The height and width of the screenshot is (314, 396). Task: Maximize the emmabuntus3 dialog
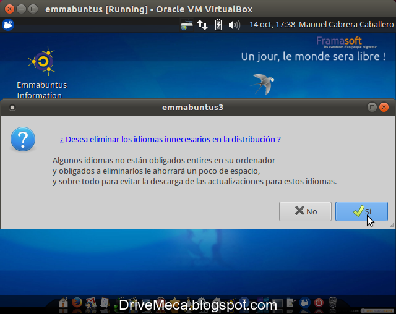372,107
